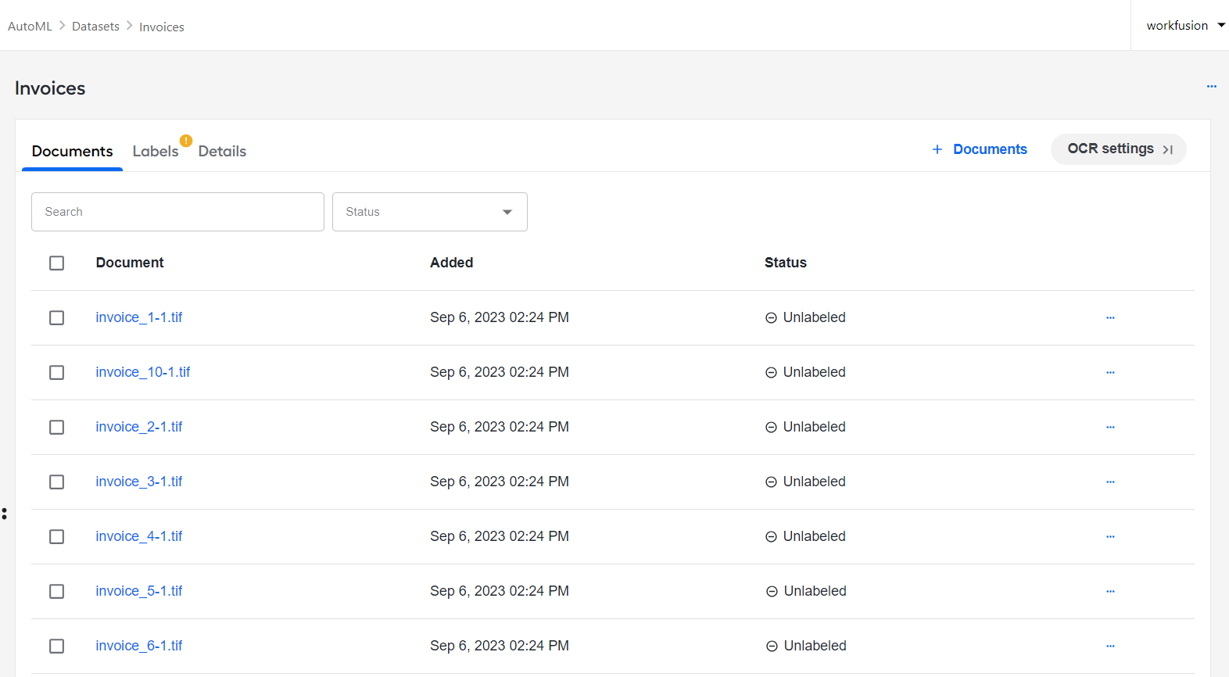Open the Invoices page options menu
1229x677 pixels.
click(1211, 87)
